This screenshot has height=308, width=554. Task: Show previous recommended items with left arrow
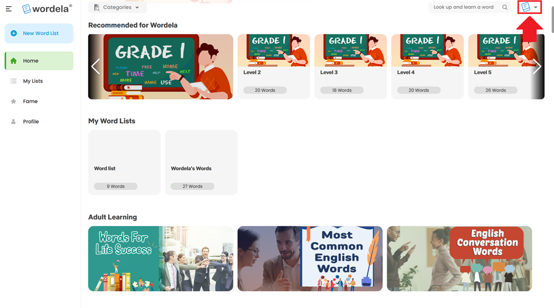[95, 67]
